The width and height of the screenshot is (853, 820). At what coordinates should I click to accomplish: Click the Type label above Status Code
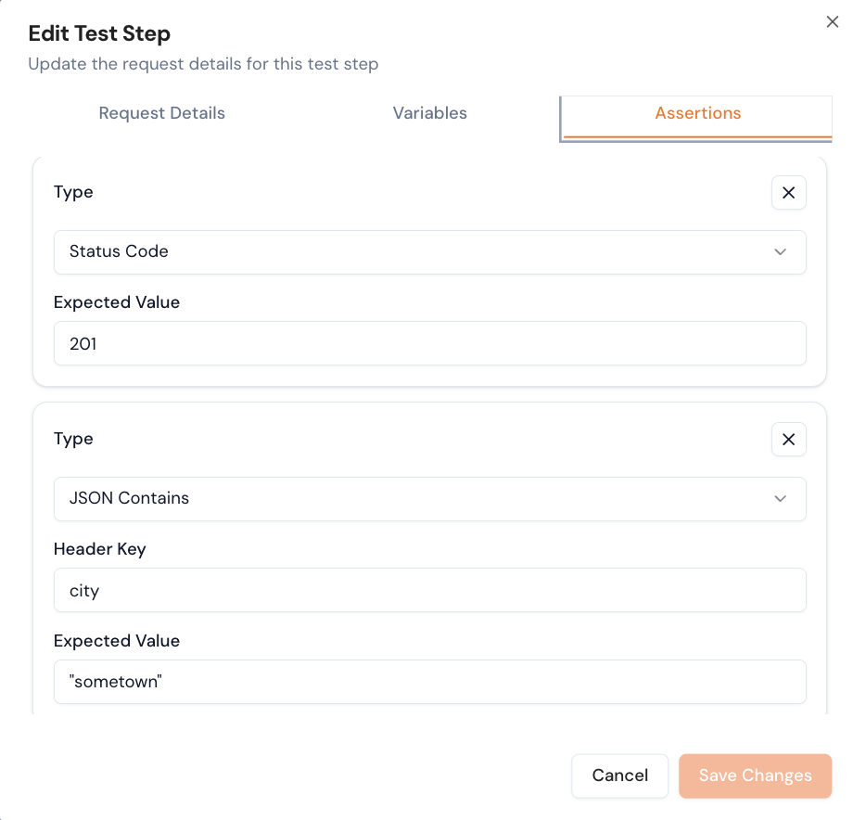pos(73,192)
